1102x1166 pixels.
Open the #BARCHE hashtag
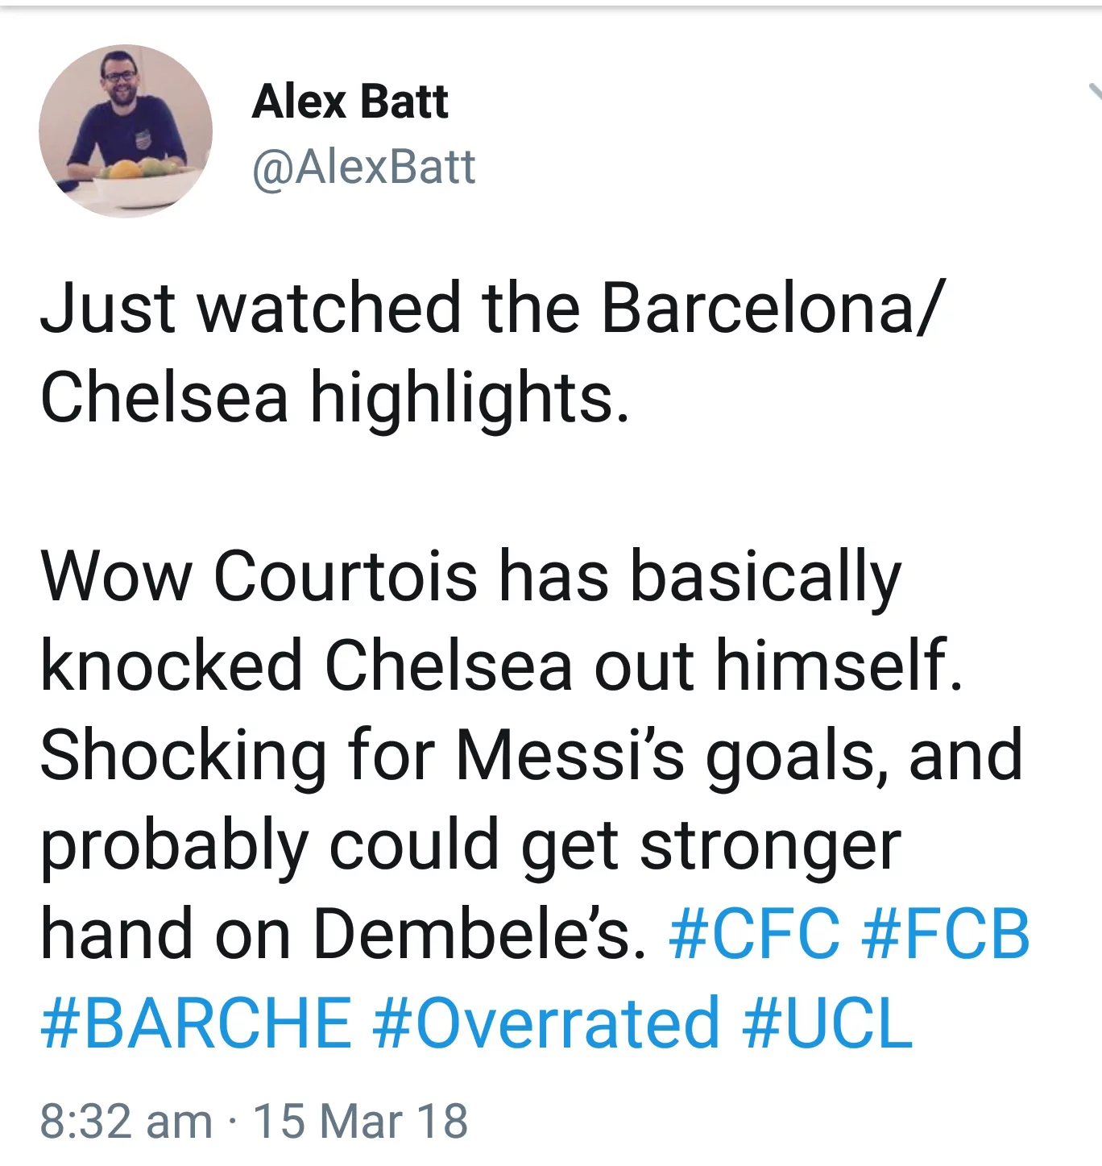click(x=193, y=1022)
